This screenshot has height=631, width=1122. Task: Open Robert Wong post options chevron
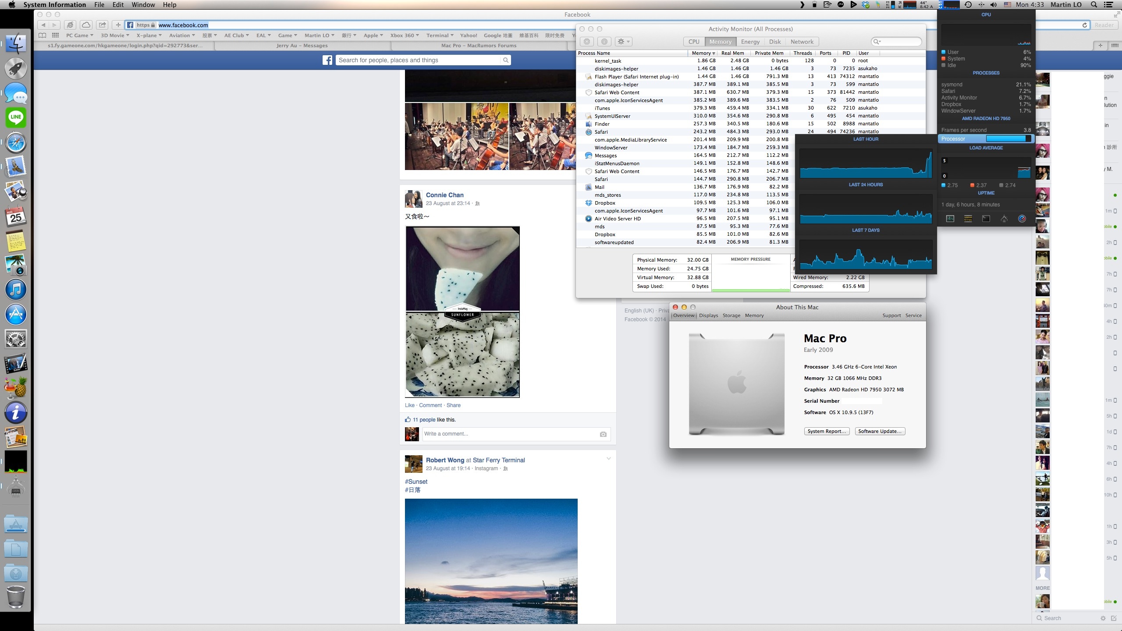(x=608, y=459)
